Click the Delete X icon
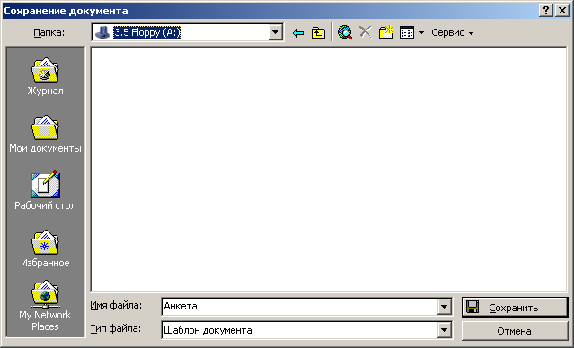The image size is (574, 348). click(365, 31)
